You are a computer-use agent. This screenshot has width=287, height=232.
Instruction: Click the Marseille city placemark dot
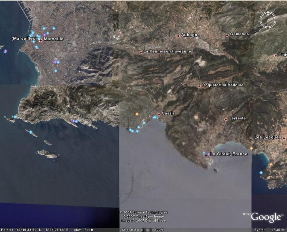pyautogui.click(x=41, y=40)
